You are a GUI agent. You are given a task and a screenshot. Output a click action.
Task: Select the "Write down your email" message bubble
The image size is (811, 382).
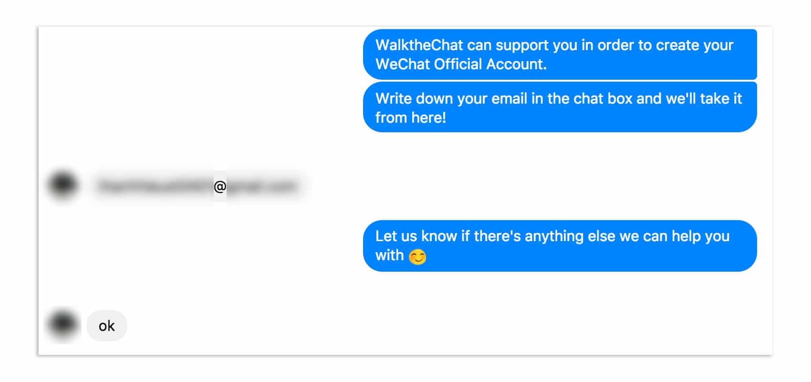pyautogui.click(x=560, y=107)
